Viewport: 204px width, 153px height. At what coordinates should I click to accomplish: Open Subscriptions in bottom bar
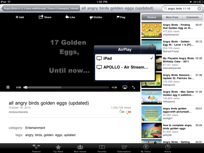(124, 148)
